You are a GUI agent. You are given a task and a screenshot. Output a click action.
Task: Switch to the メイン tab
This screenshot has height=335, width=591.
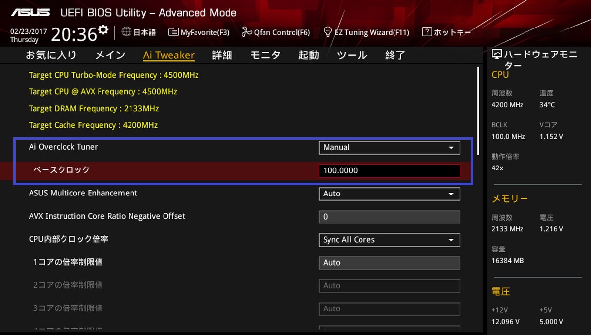[110, 55]
